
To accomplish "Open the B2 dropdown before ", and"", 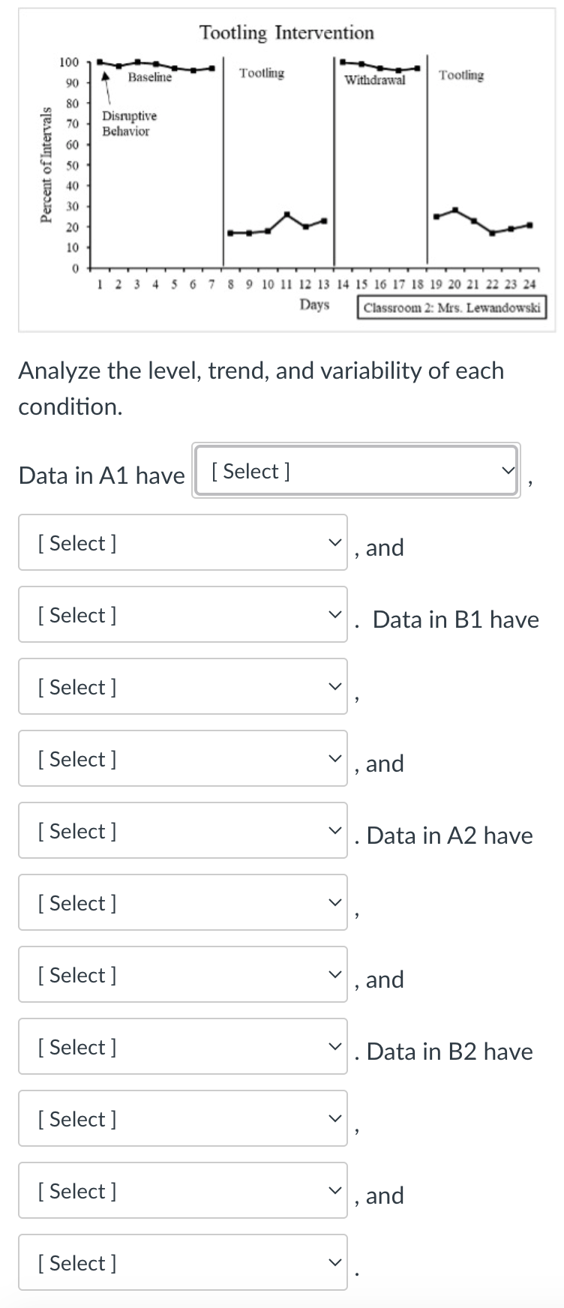I will 182,1190.
